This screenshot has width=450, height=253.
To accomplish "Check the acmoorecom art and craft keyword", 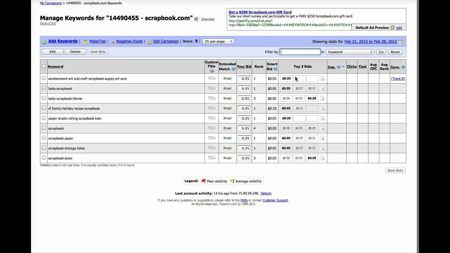I will [x=44, y=78].
